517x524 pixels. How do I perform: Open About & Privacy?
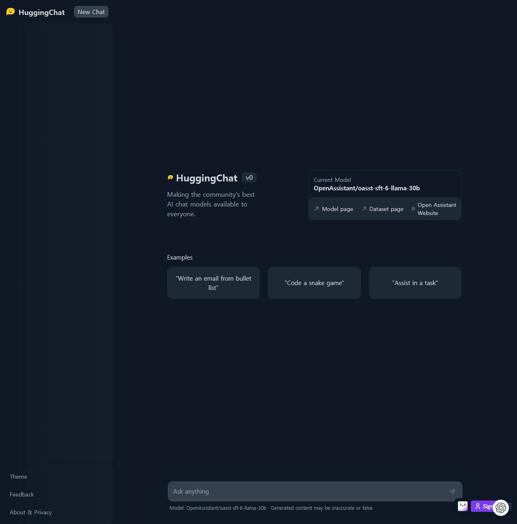click(x=31, y=512)
